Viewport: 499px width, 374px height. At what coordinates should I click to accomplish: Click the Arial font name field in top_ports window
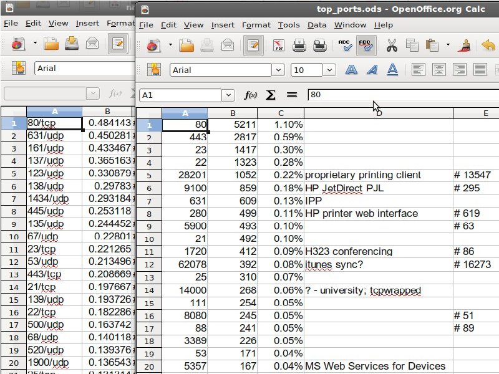(221, 70)
